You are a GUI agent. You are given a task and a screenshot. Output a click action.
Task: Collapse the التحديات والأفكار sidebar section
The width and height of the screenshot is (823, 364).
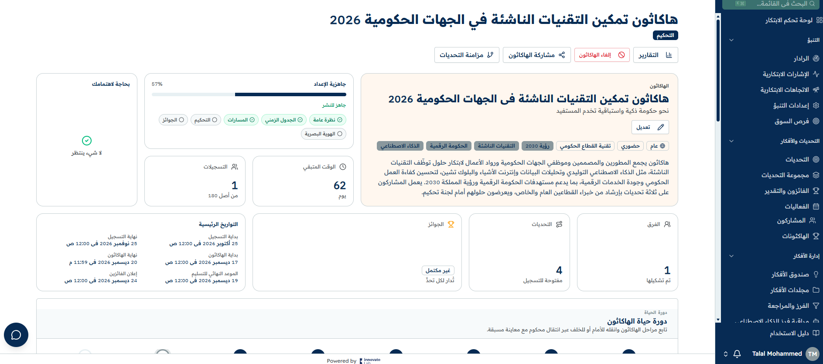[731, 141]
